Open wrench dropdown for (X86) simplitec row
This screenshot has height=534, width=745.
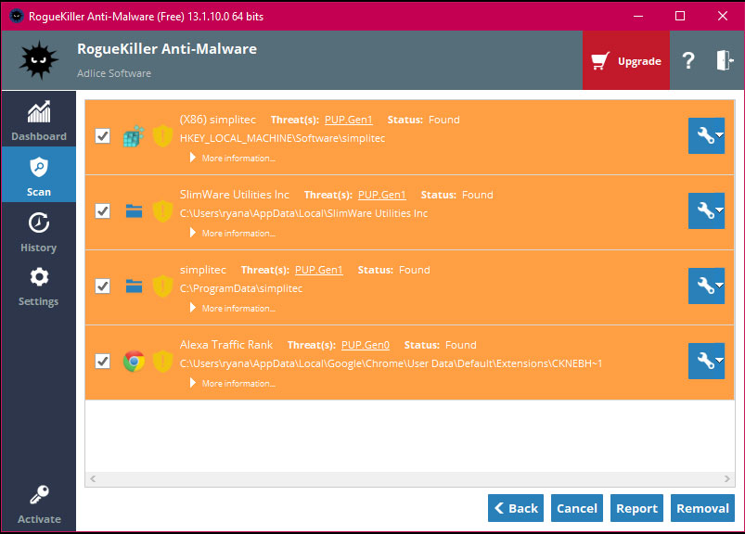(706, 135)
